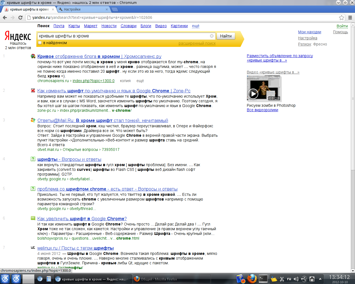Viewport: 355px width, 284px height.
Task: Open the 'Картинки' service link
Action: (x=179, y=26)
